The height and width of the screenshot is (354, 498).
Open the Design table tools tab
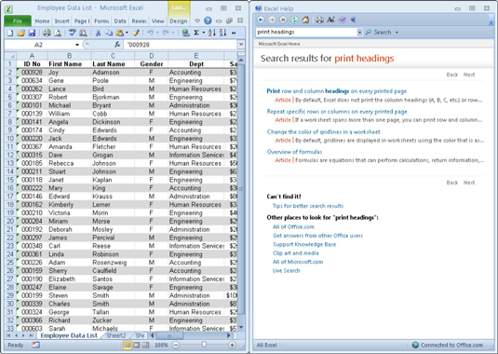pos(179,21)
